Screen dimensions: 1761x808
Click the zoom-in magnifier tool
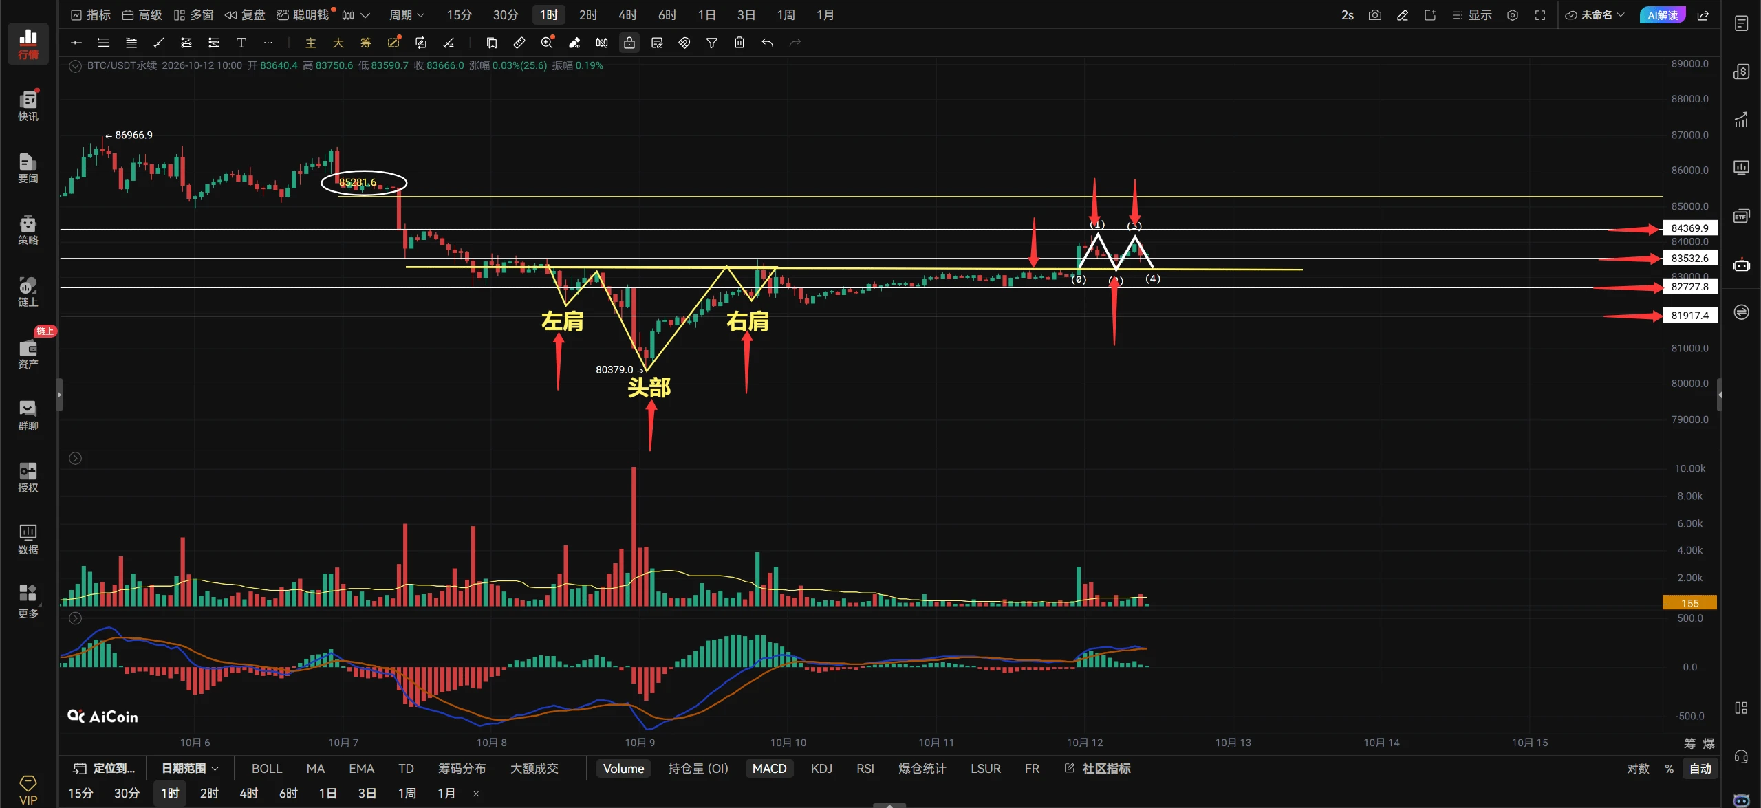547,43
